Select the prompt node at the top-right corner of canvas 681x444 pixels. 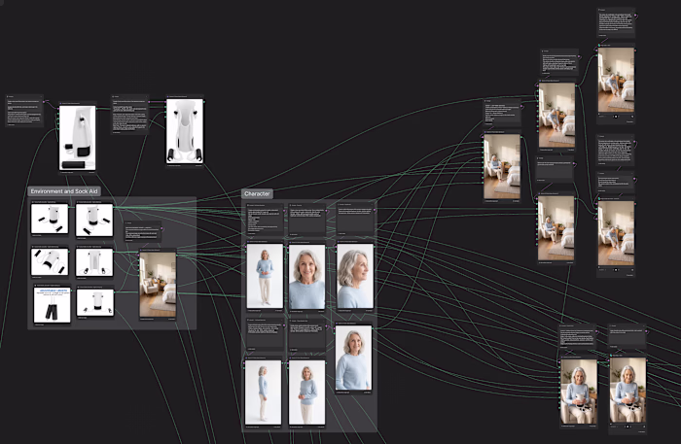tap(616, 22)
